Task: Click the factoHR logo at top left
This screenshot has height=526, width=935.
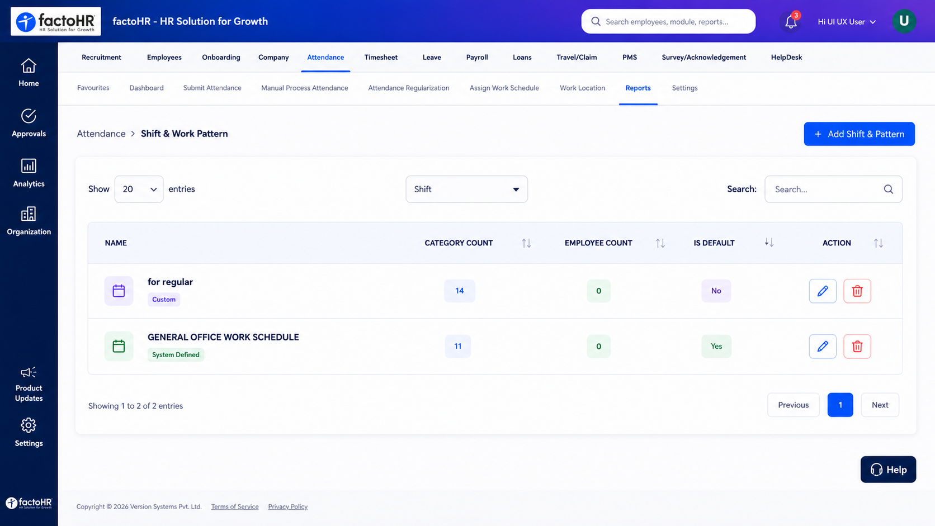Action: [56, 21]
